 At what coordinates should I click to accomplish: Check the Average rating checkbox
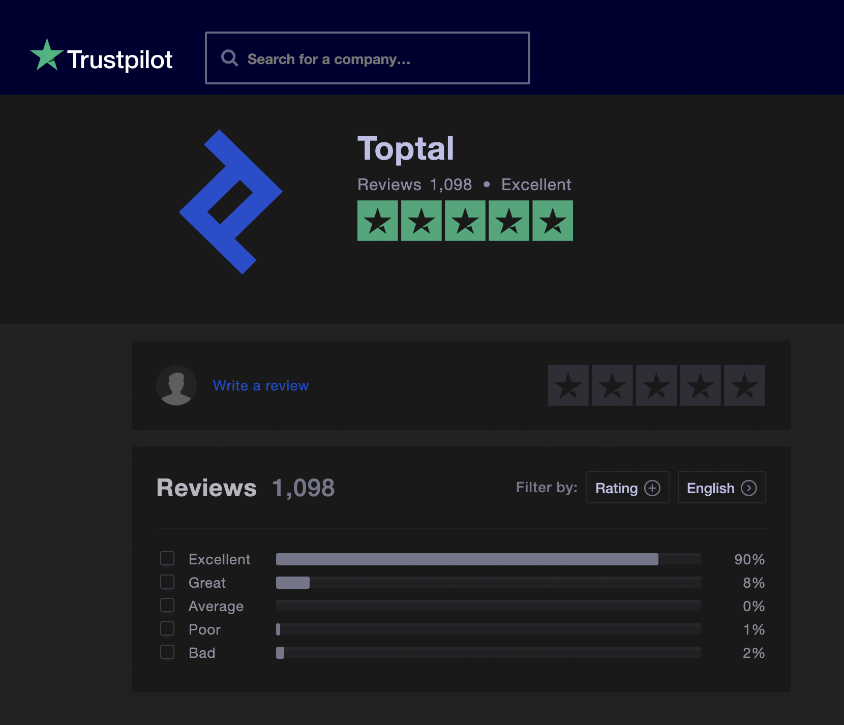click(x=167, y=605)
